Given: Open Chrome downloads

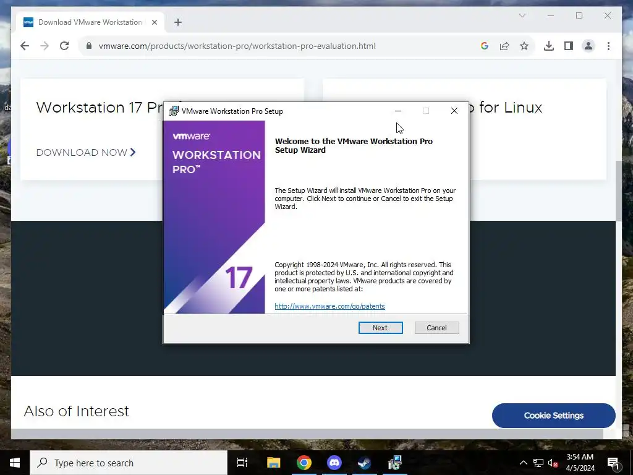Looking at the screenshot, I should (x=549, y=46).
